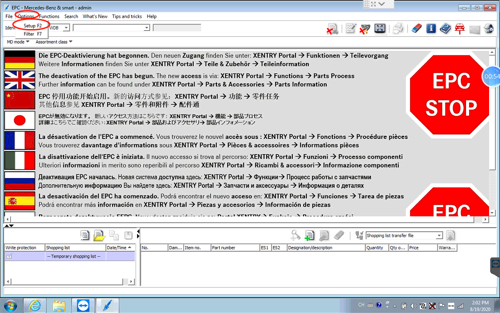This screenshot has height=313, width=500.
Task: Click the gray envelope mail icon
Action: [475, 30]
